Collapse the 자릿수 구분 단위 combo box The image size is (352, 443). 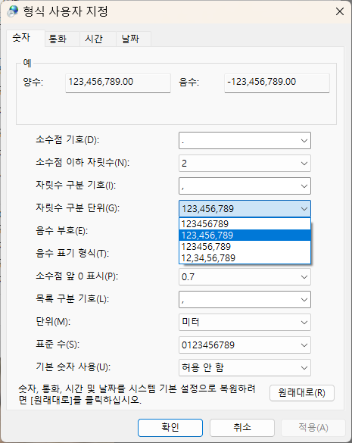click(245, 209)
